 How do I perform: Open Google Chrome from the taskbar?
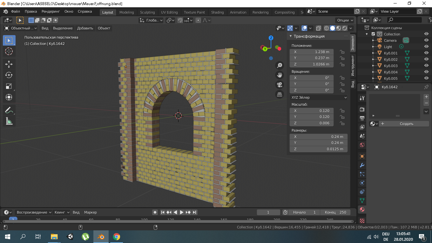pyautogui.click(x=116, y=237)
